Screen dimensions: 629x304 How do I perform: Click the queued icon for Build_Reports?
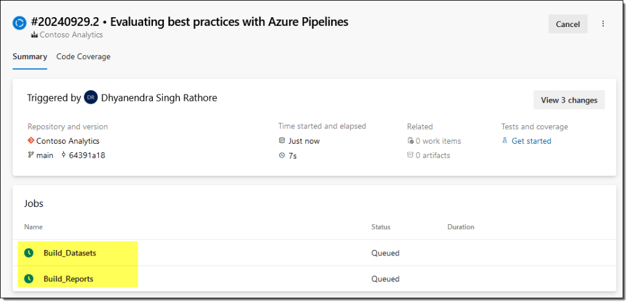point(28,279)
